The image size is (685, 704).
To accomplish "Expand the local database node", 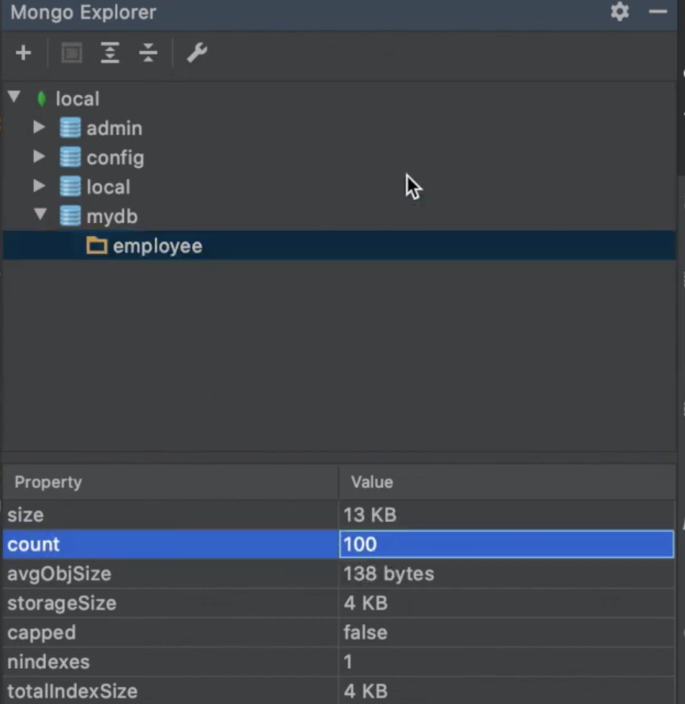I will pyautogui.click(x=40, y=187).
